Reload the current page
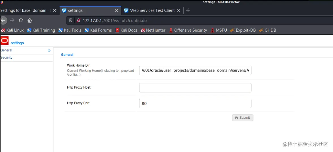This screenshot has height=152, width=333. [x=21, y=21]
